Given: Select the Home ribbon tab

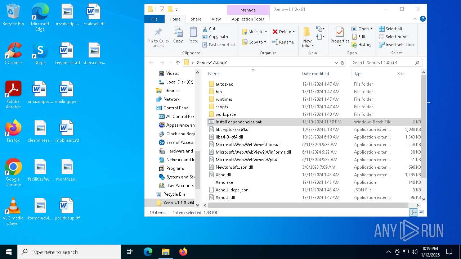Looking at the screenshot, I should [x=175, y=19].
